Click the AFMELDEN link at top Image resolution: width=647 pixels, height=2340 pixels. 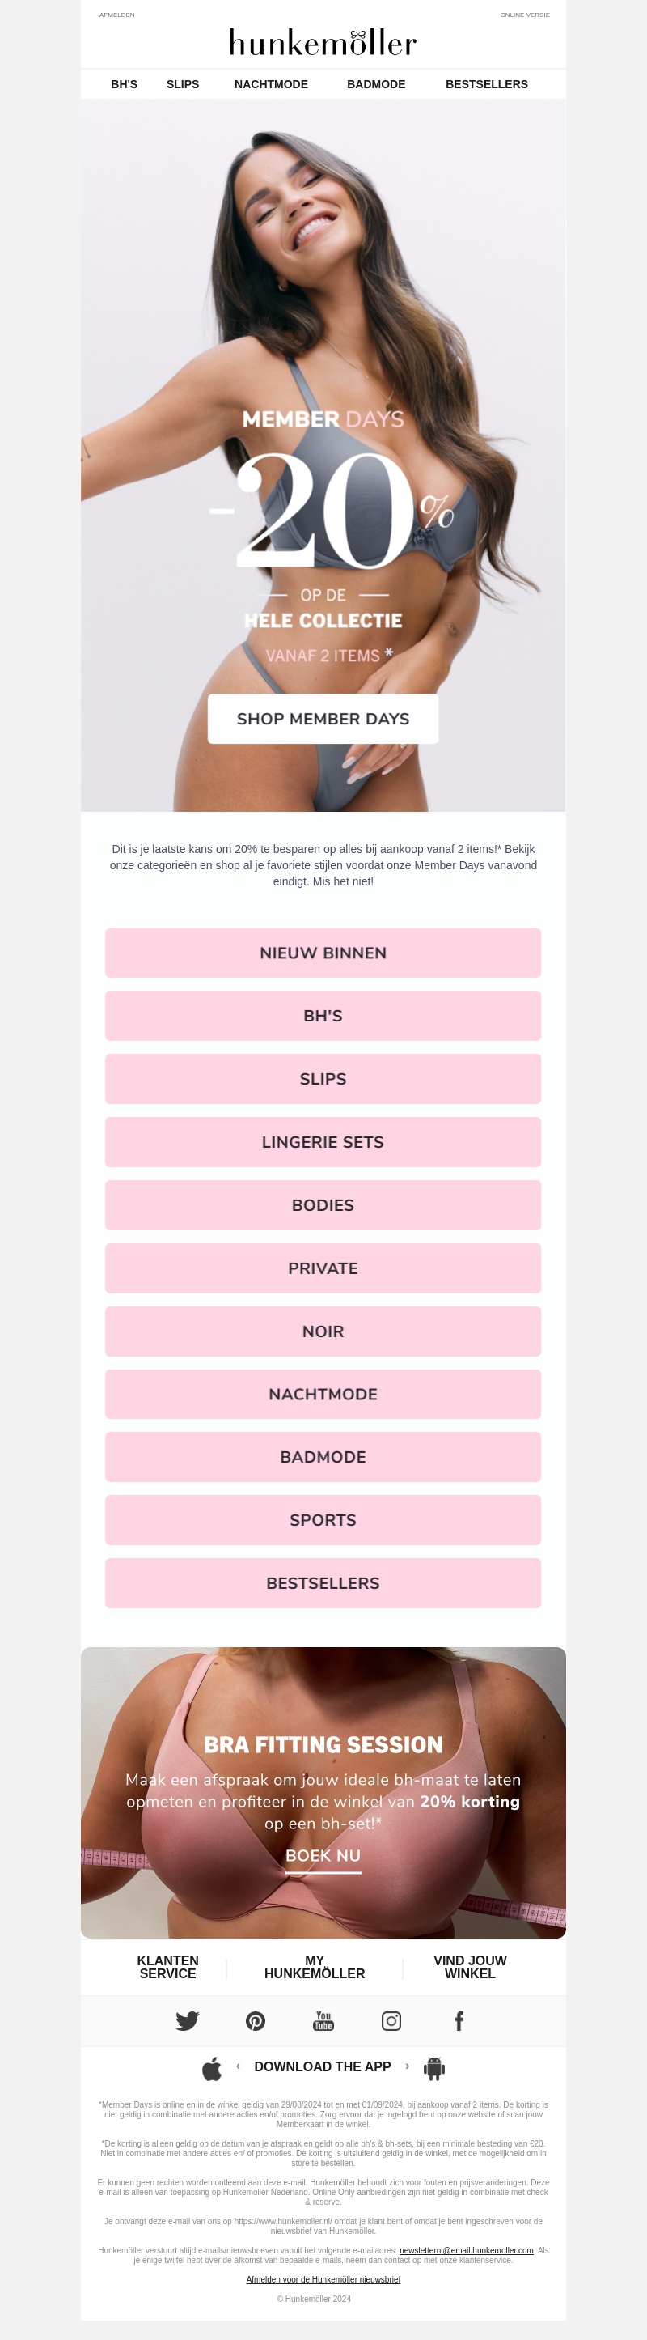(x=117, y=15)
